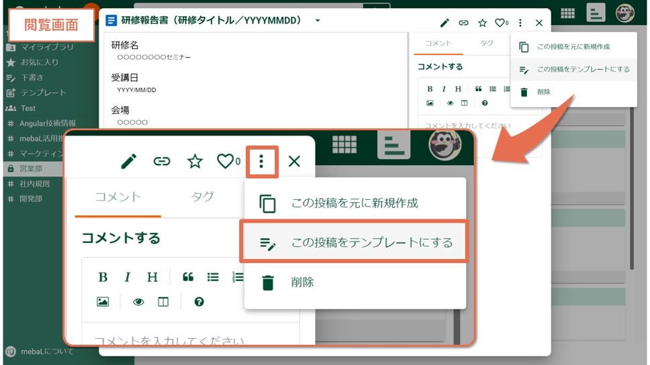Click the mebaLについて link in the sidebar footer

(x=47, y=351)
